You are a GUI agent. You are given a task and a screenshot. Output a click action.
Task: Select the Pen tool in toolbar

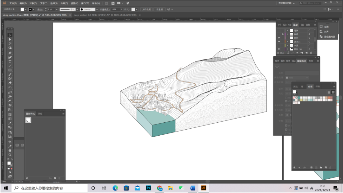click(x=10, y=53)
